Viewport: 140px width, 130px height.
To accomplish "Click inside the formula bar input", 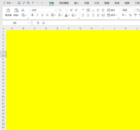I will (x=93, y=23).
